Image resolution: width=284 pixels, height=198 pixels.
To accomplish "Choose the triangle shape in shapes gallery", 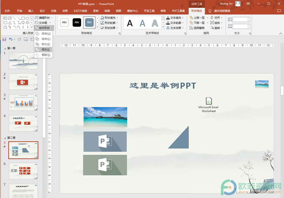I will (x=10, y=23).
